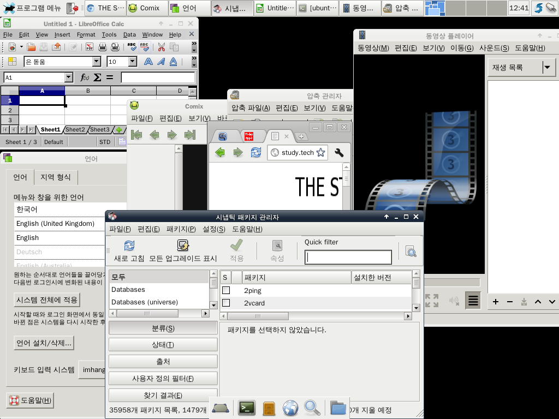Tick the checkbox for the 2vcard package
Image resolution: width=559 pixels, height=419 pixels.
226,303
